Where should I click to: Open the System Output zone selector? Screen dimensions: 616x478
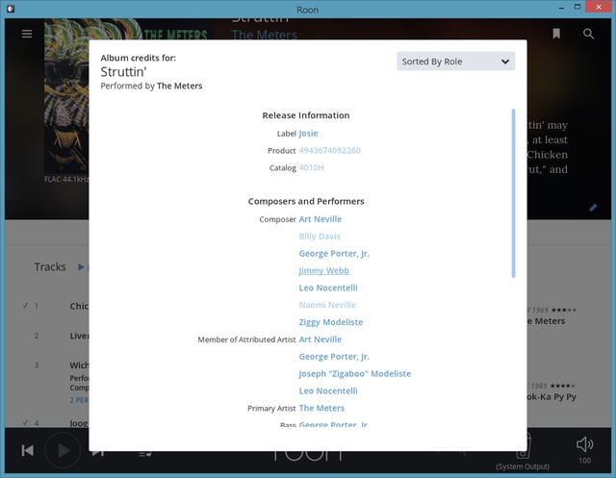coord(523,451)
